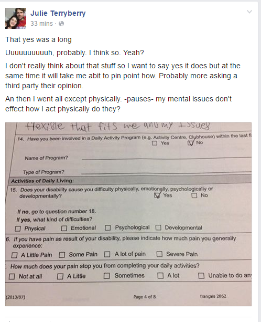Check the A lot of pain box
Viewport: 261px width, 322px height.
click(107, 254)
